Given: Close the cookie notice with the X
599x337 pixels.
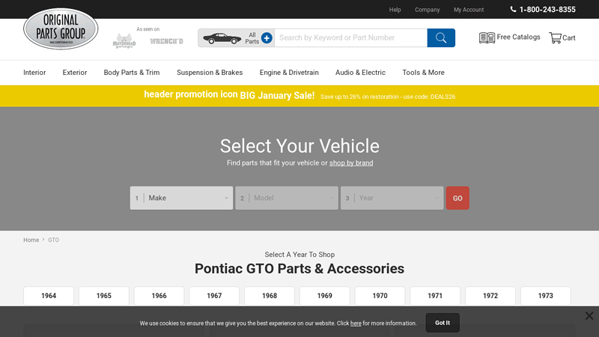Looking at the screenshot, I should pos(589,315).
